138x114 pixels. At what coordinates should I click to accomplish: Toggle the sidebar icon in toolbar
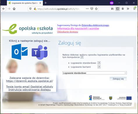pyautogui.click(x=118, y=9)
